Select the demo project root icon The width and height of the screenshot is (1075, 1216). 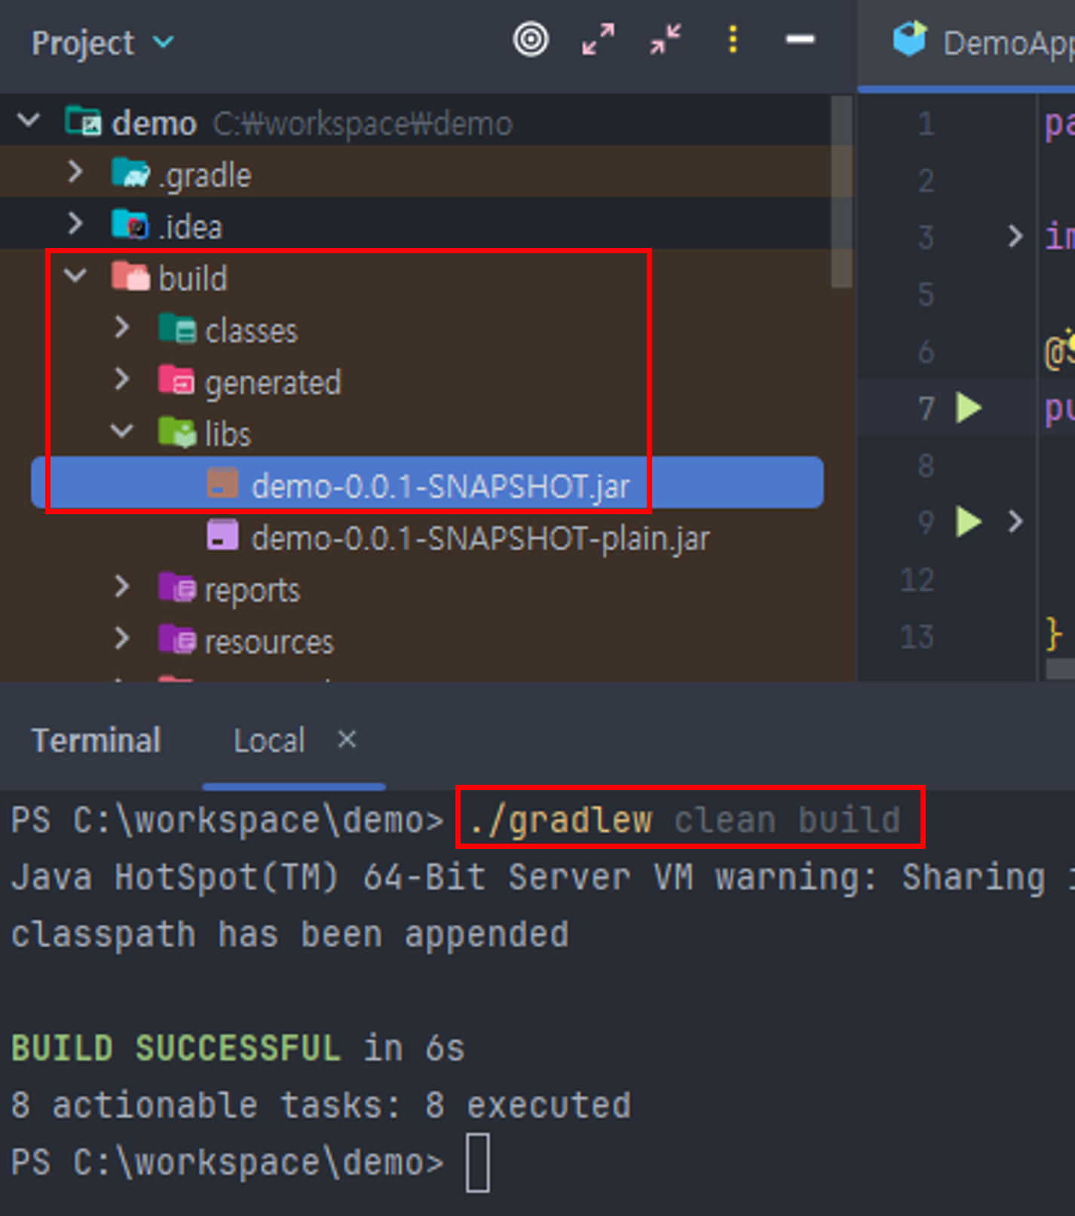83,121
